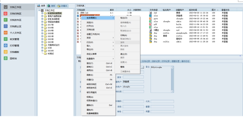Click the folder icon of 天隆测试运行
This screenshot has height=117, width=243.
[45, 45]
